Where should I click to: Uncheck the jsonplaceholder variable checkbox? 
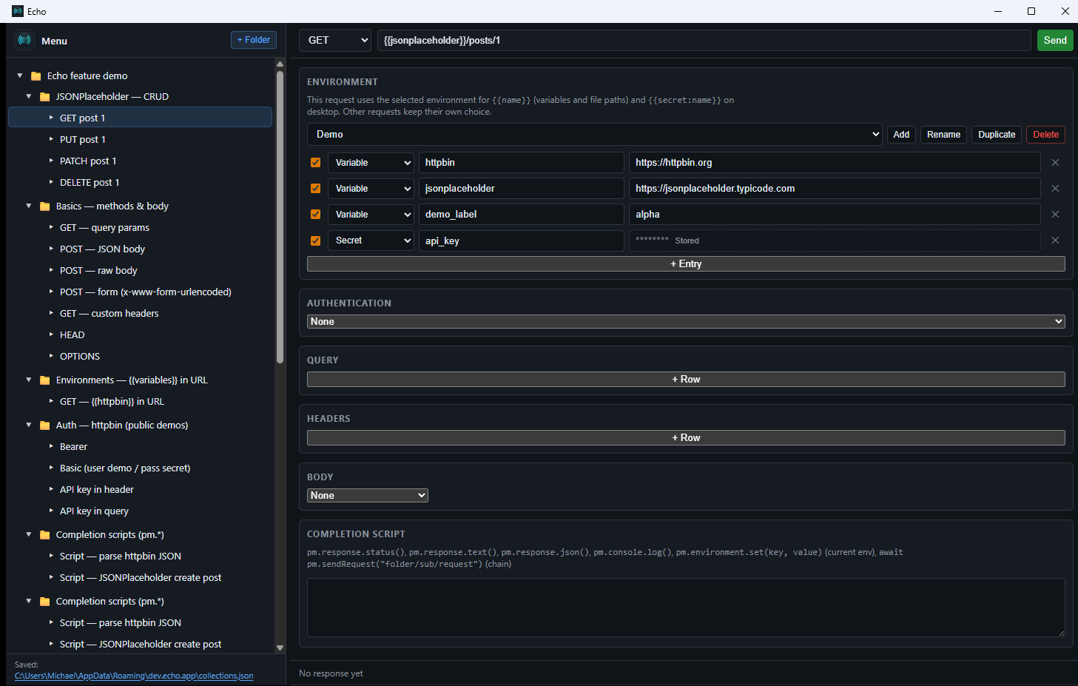pyautogui.click(x=316, y=189)
